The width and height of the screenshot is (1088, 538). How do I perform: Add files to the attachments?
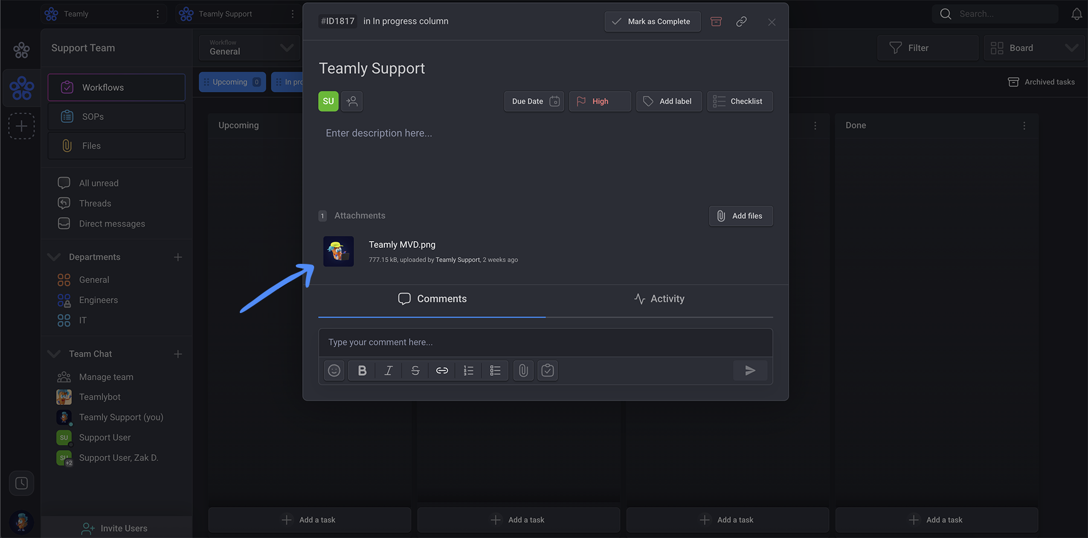coord(741,216)
